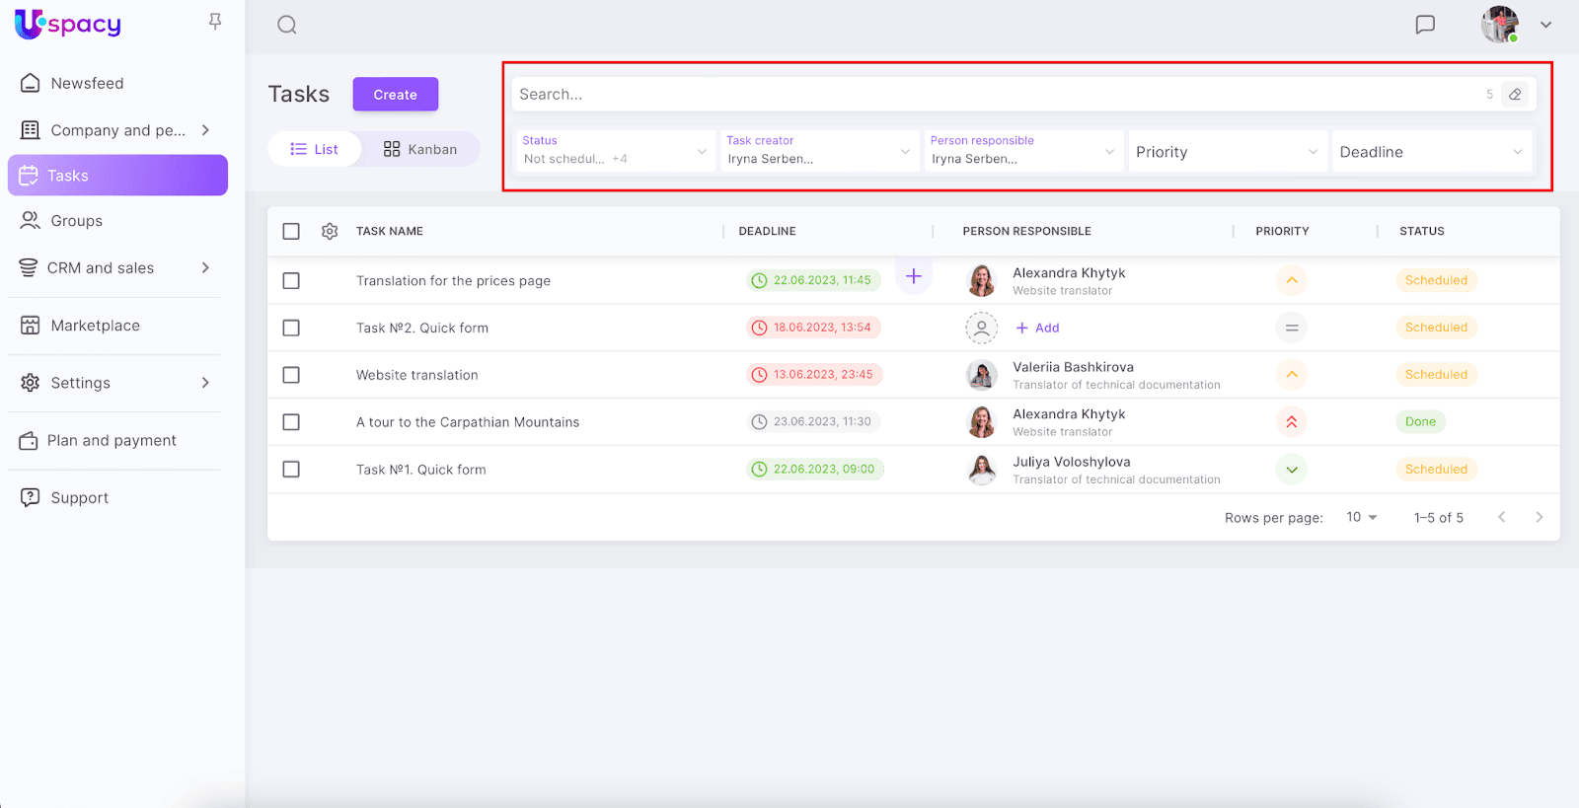Image resolution: width=1579 pixels, height=808 pixels.
Task: Click the purple plus icon beside first deadline
Action: (914, 276)
